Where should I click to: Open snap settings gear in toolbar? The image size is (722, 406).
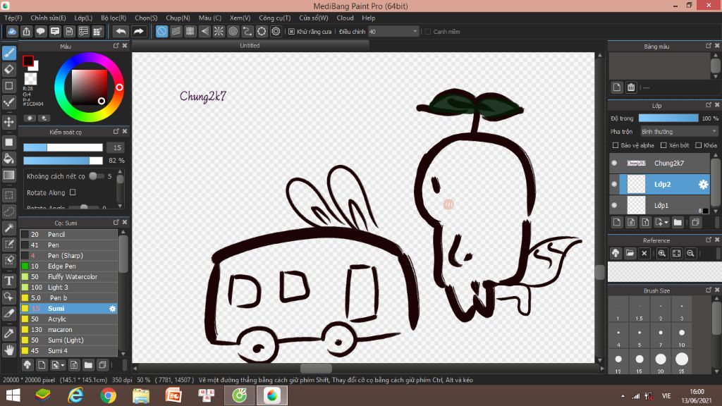tap(276, 31)
